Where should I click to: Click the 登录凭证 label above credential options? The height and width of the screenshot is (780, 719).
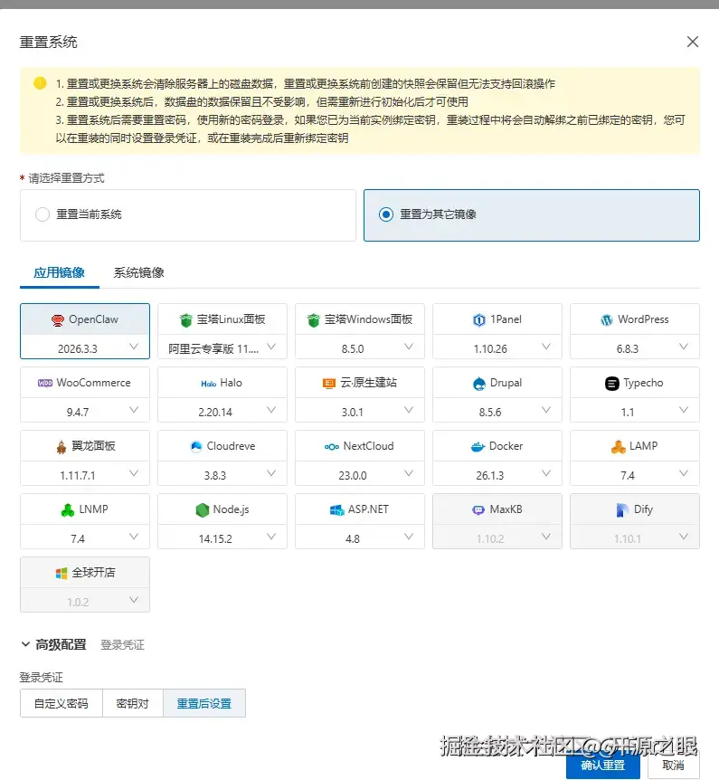click(x=42, y=677)
